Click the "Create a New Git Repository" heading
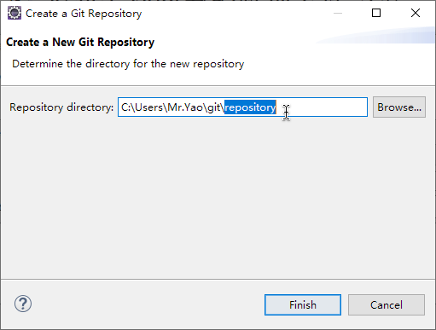 [x=80, y=42]
